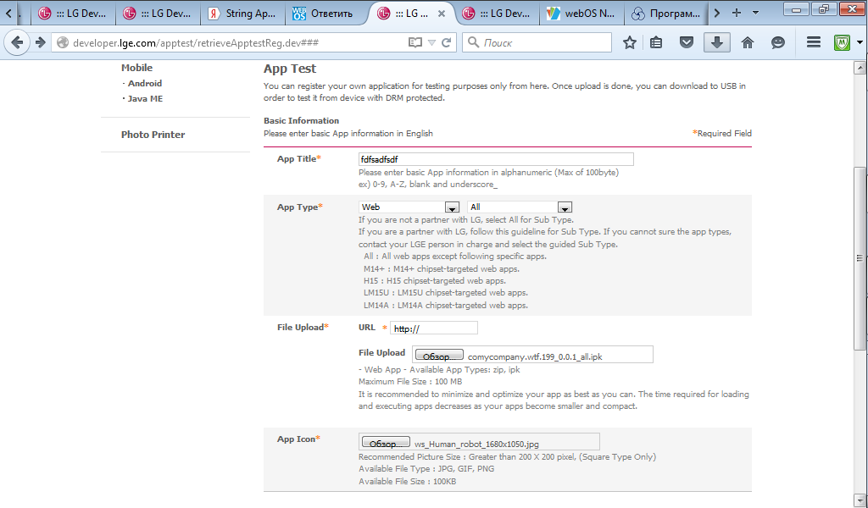This screenshot has width=868, height=508.
Task: Switch to the String Ap... Yandex tab
Action: coord(242,14)
